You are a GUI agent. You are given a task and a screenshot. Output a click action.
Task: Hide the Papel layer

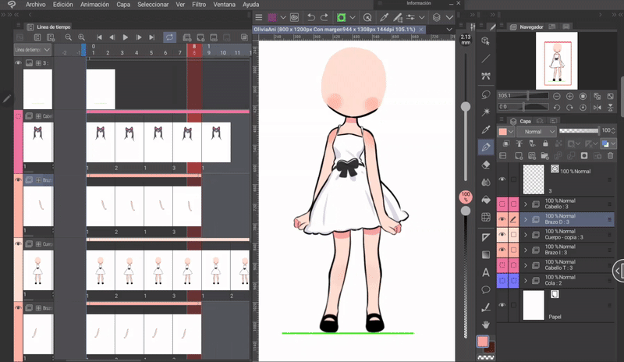pos(502,305)
